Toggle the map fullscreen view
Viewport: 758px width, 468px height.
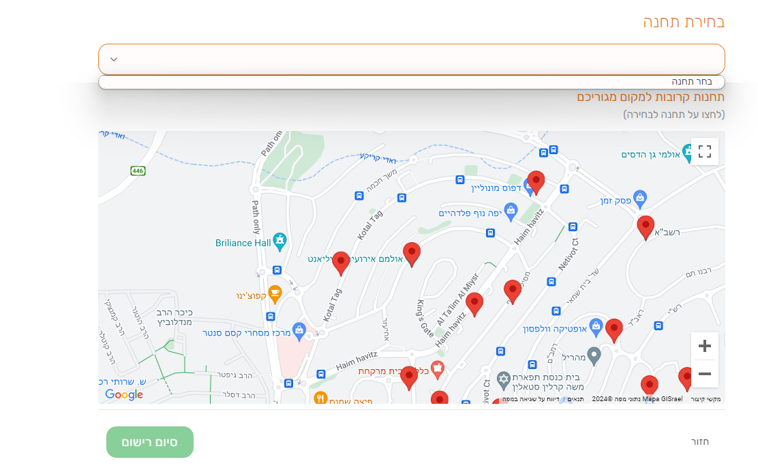(704, 151)
